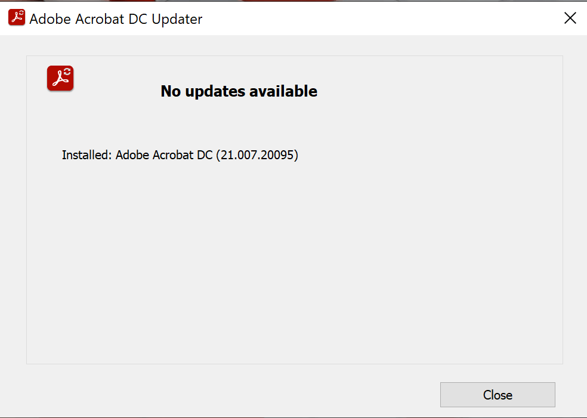Click the version number 21.007.20095
This screenshot has width=587, height=418.
pos(257,155)
